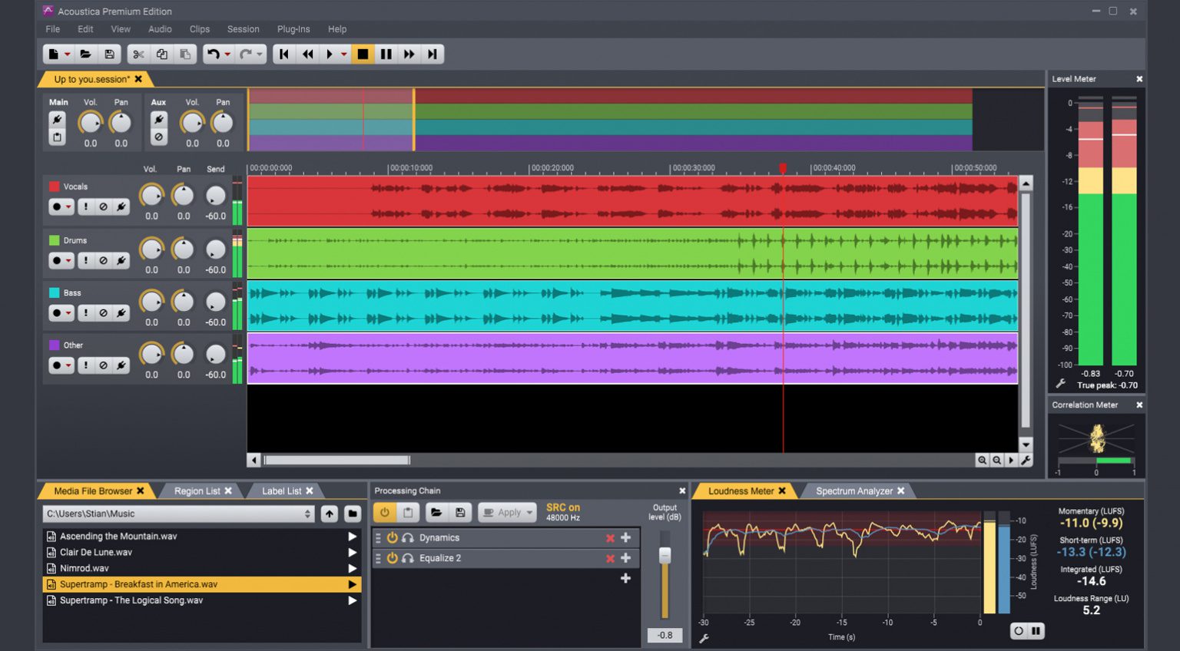Jump to the start of the session
The height and width of the screenshot is (651, 1180).
(x=283, y=54)
